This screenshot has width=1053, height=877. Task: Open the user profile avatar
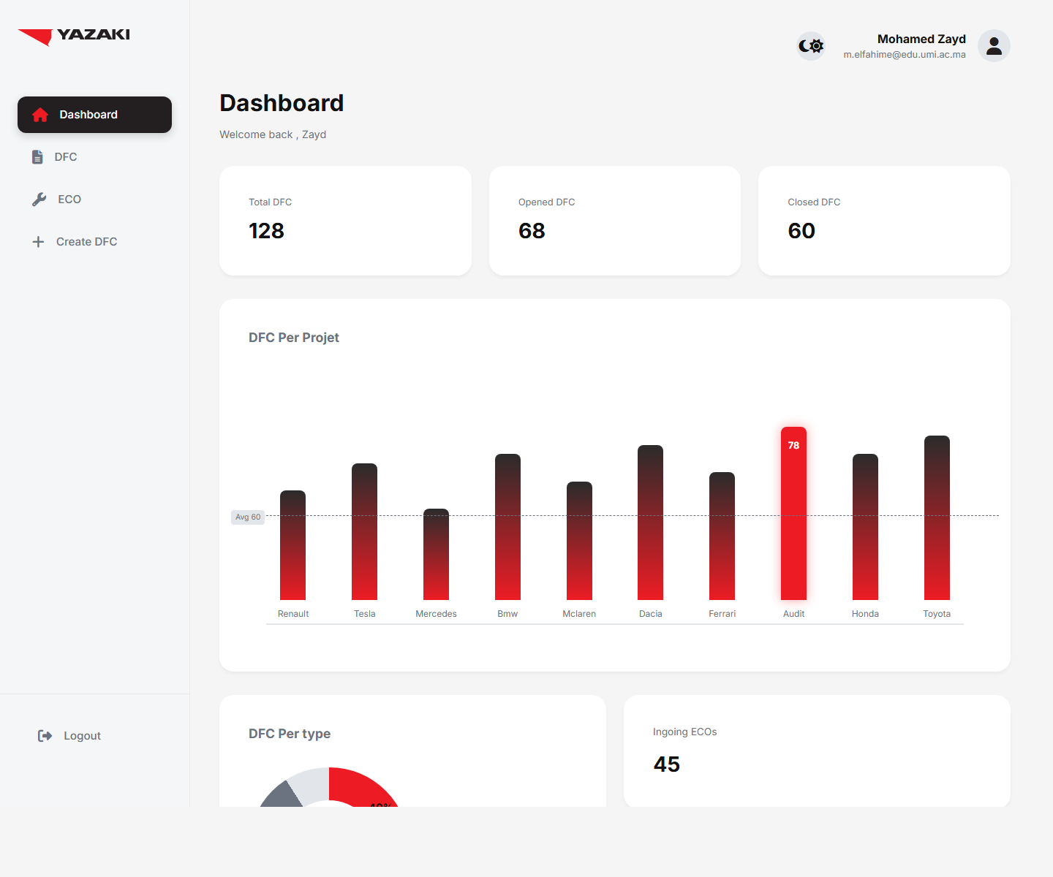(994, 46)
